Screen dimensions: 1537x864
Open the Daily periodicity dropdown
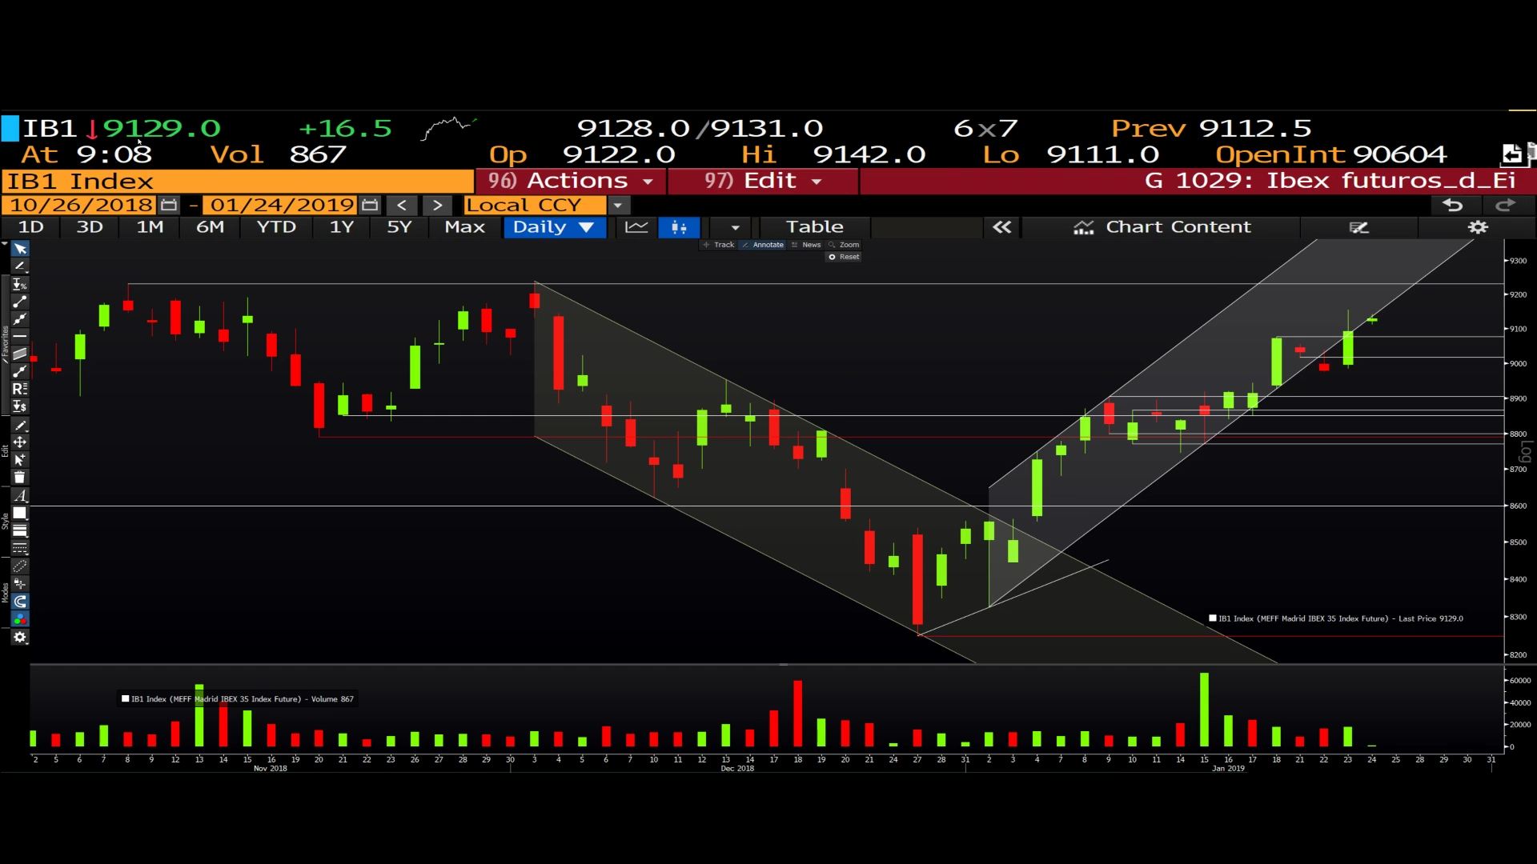554,227
